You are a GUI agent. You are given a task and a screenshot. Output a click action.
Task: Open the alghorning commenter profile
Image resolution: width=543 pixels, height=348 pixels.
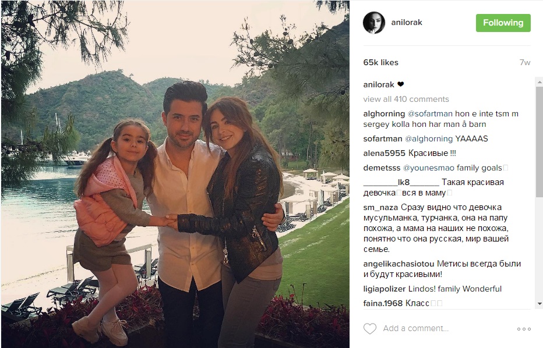384,114
